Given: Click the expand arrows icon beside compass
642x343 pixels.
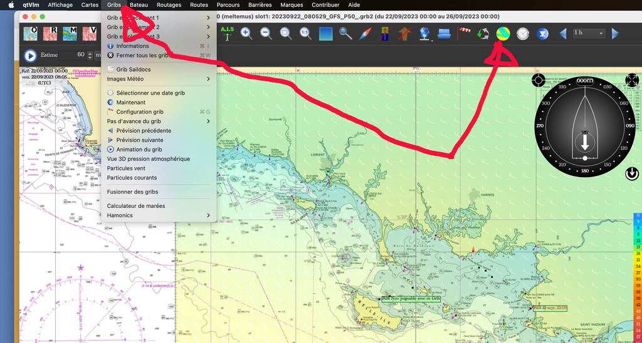Looking at the screenshot, I should (x=632, y=79).
